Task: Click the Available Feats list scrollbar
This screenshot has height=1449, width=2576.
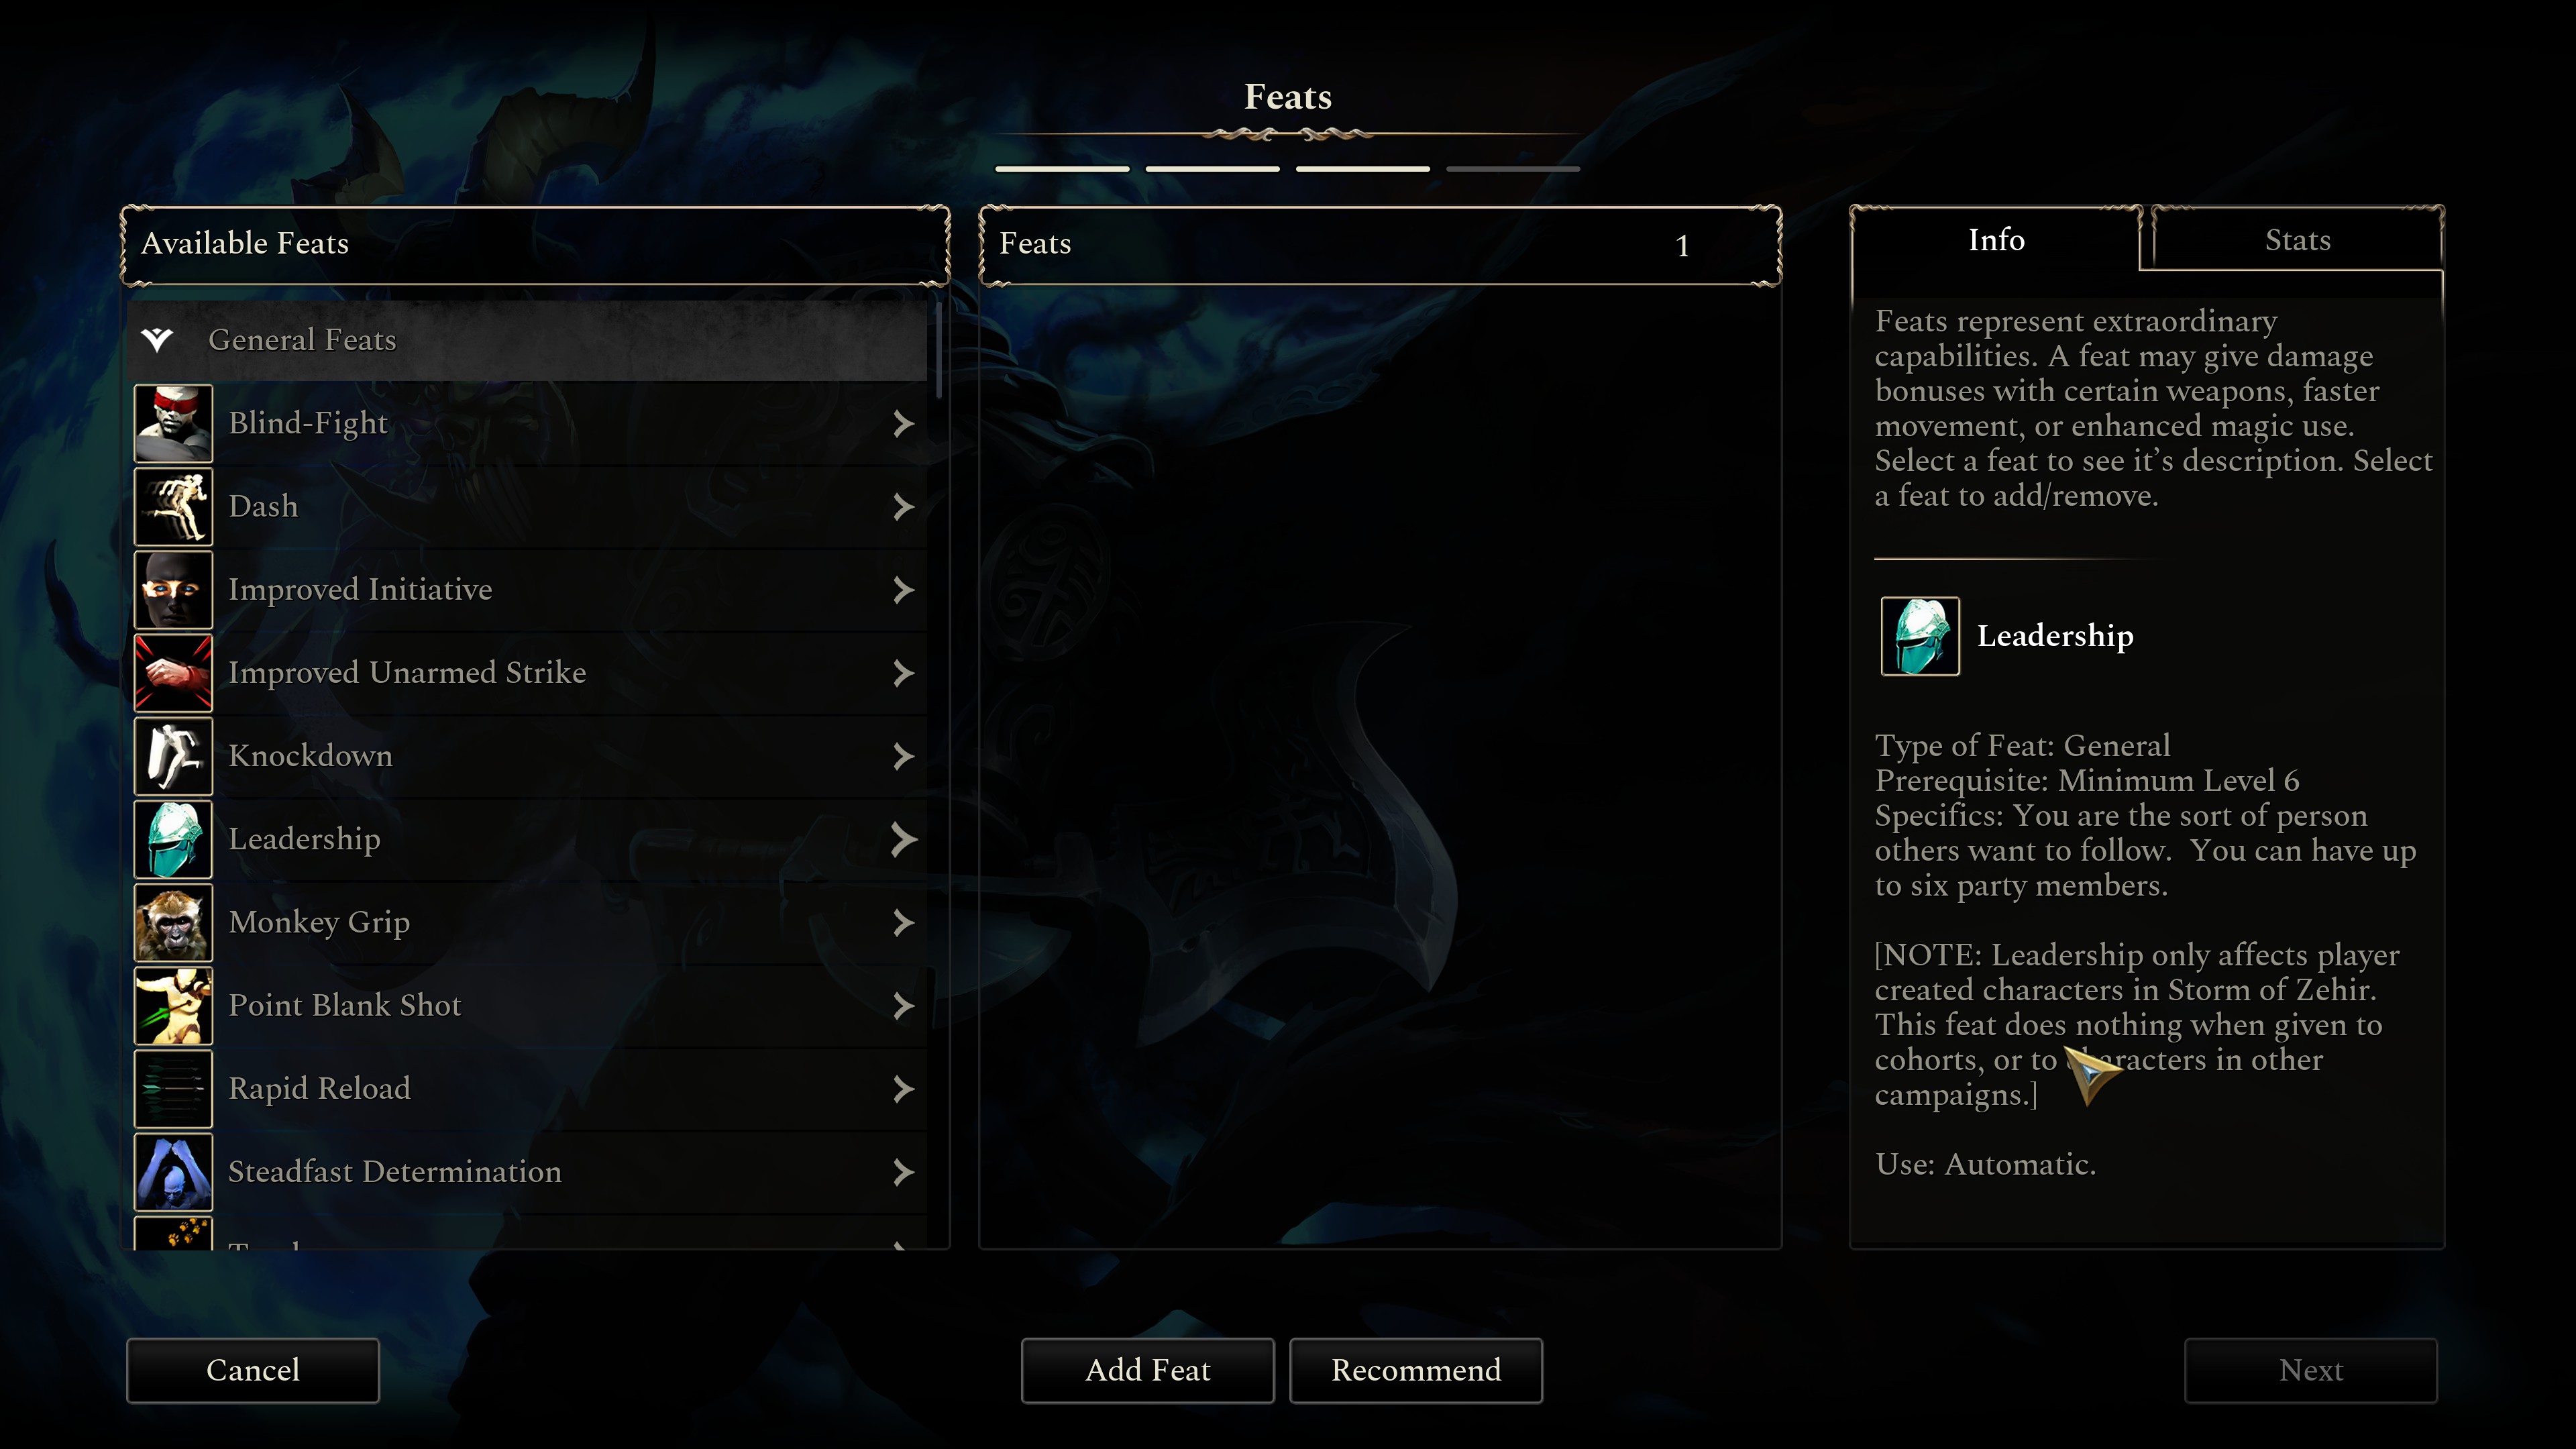Action: click(x=939, y=350)
